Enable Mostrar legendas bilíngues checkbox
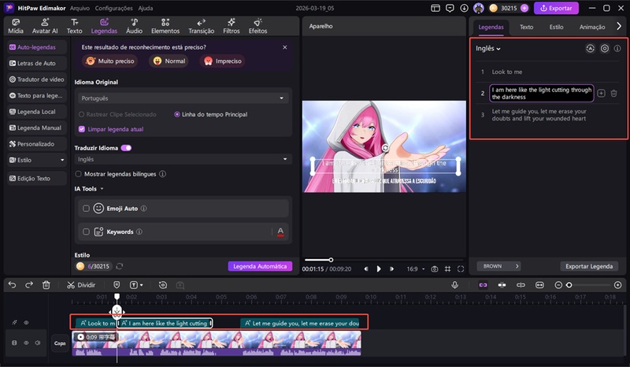630x367 pixels. tap(78, 174)
